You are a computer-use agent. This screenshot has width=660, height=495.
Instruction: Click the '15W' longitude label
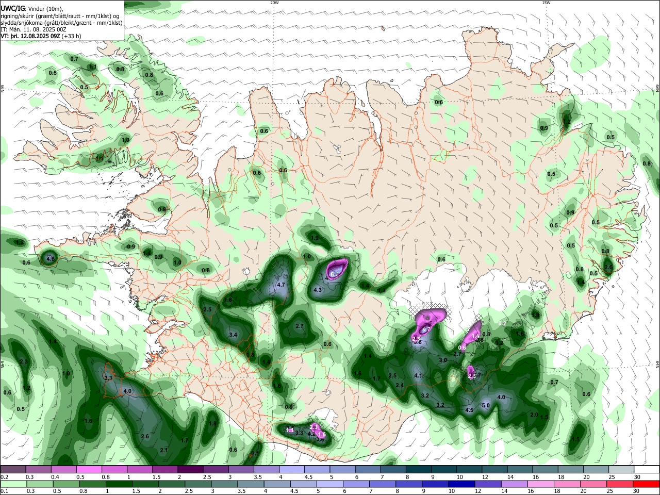click(546, 3)
